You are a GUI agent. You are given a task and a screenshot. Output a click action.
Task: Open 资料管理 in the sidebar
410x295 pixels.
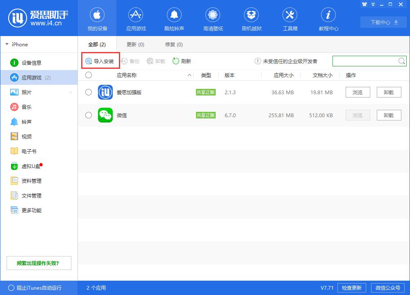click(27, 181)
